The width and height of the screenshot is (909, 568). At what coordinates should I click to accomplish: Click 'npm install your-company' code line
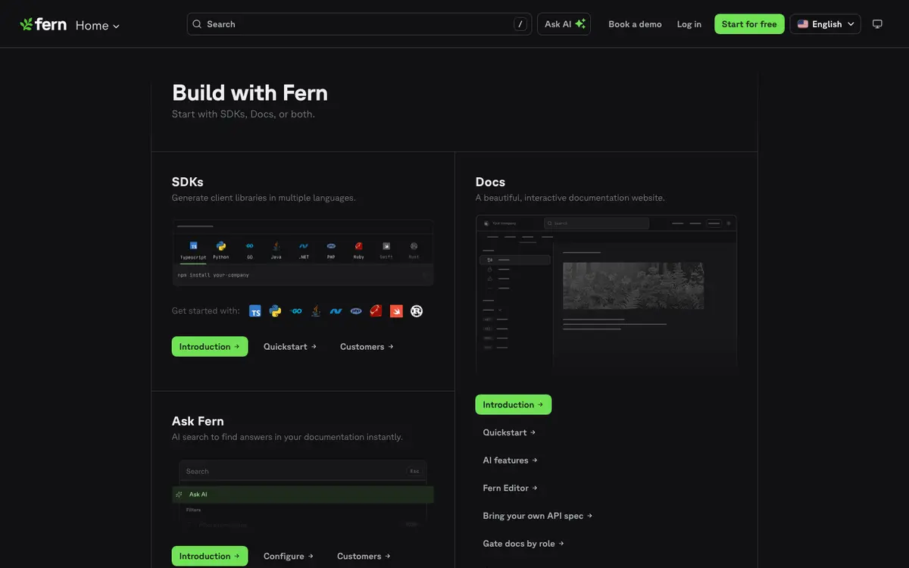pyautogui.click(x=214, y=275)
